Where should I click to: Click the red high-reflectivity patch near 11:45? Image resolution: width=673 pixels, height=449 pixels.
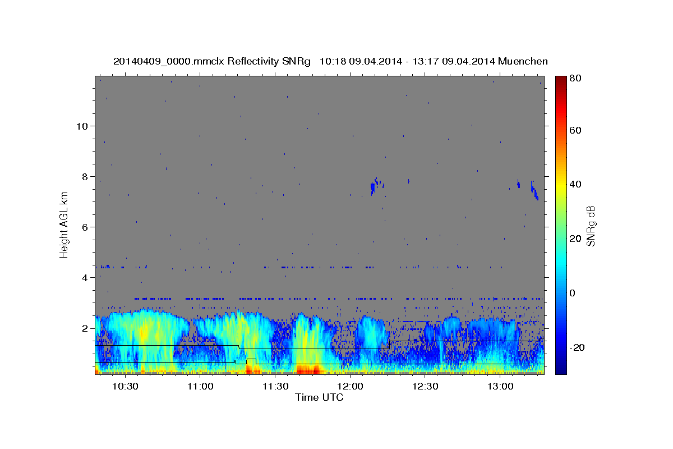click(308, 369)
